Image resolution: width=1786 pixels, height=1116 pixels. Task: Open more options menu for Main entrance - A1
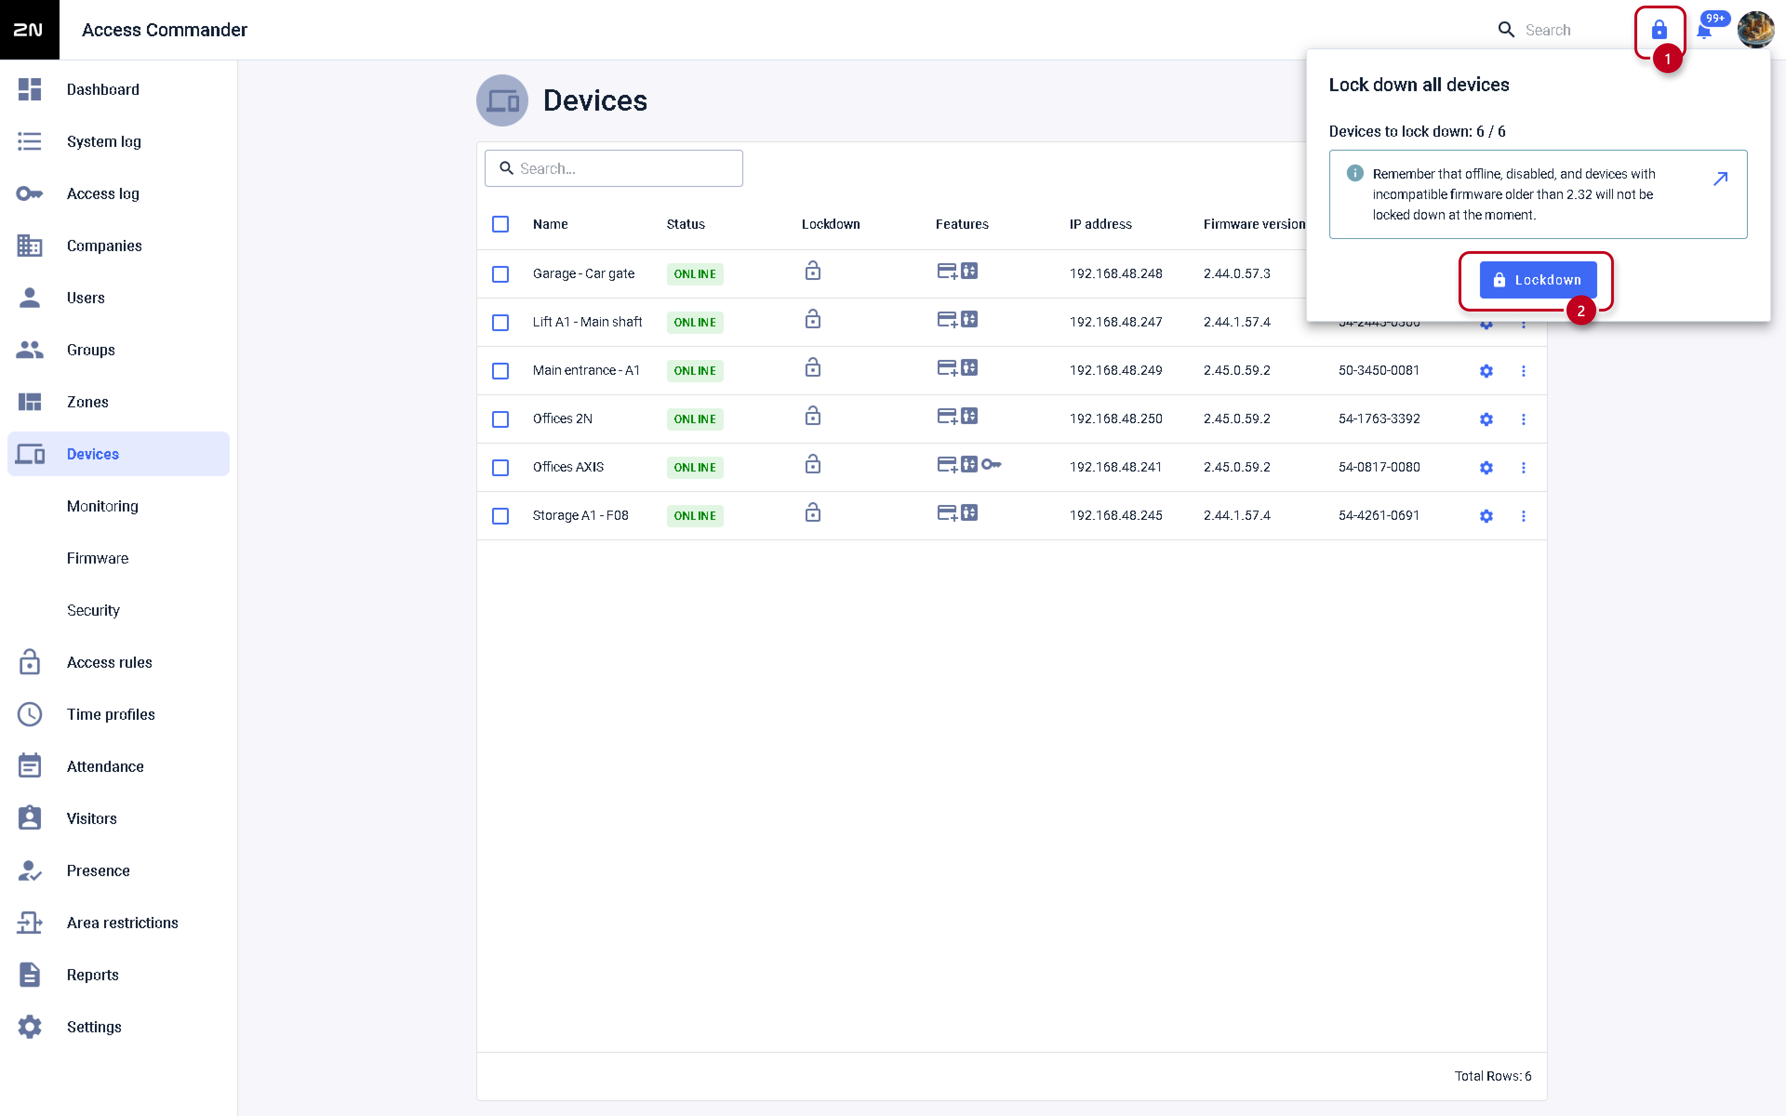tap(1523, 371)
